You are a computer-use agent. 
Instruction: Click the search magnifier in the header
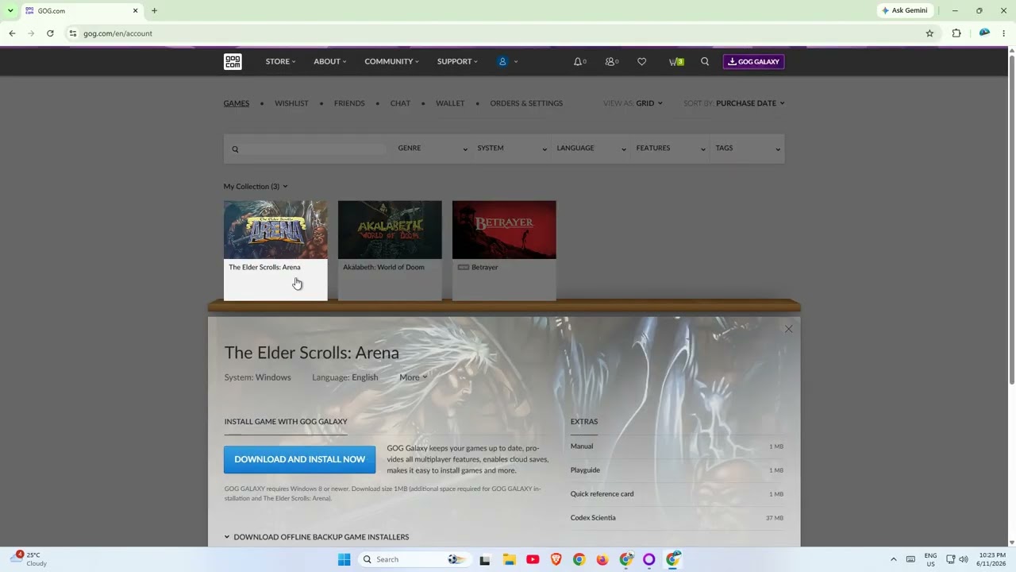705,61
